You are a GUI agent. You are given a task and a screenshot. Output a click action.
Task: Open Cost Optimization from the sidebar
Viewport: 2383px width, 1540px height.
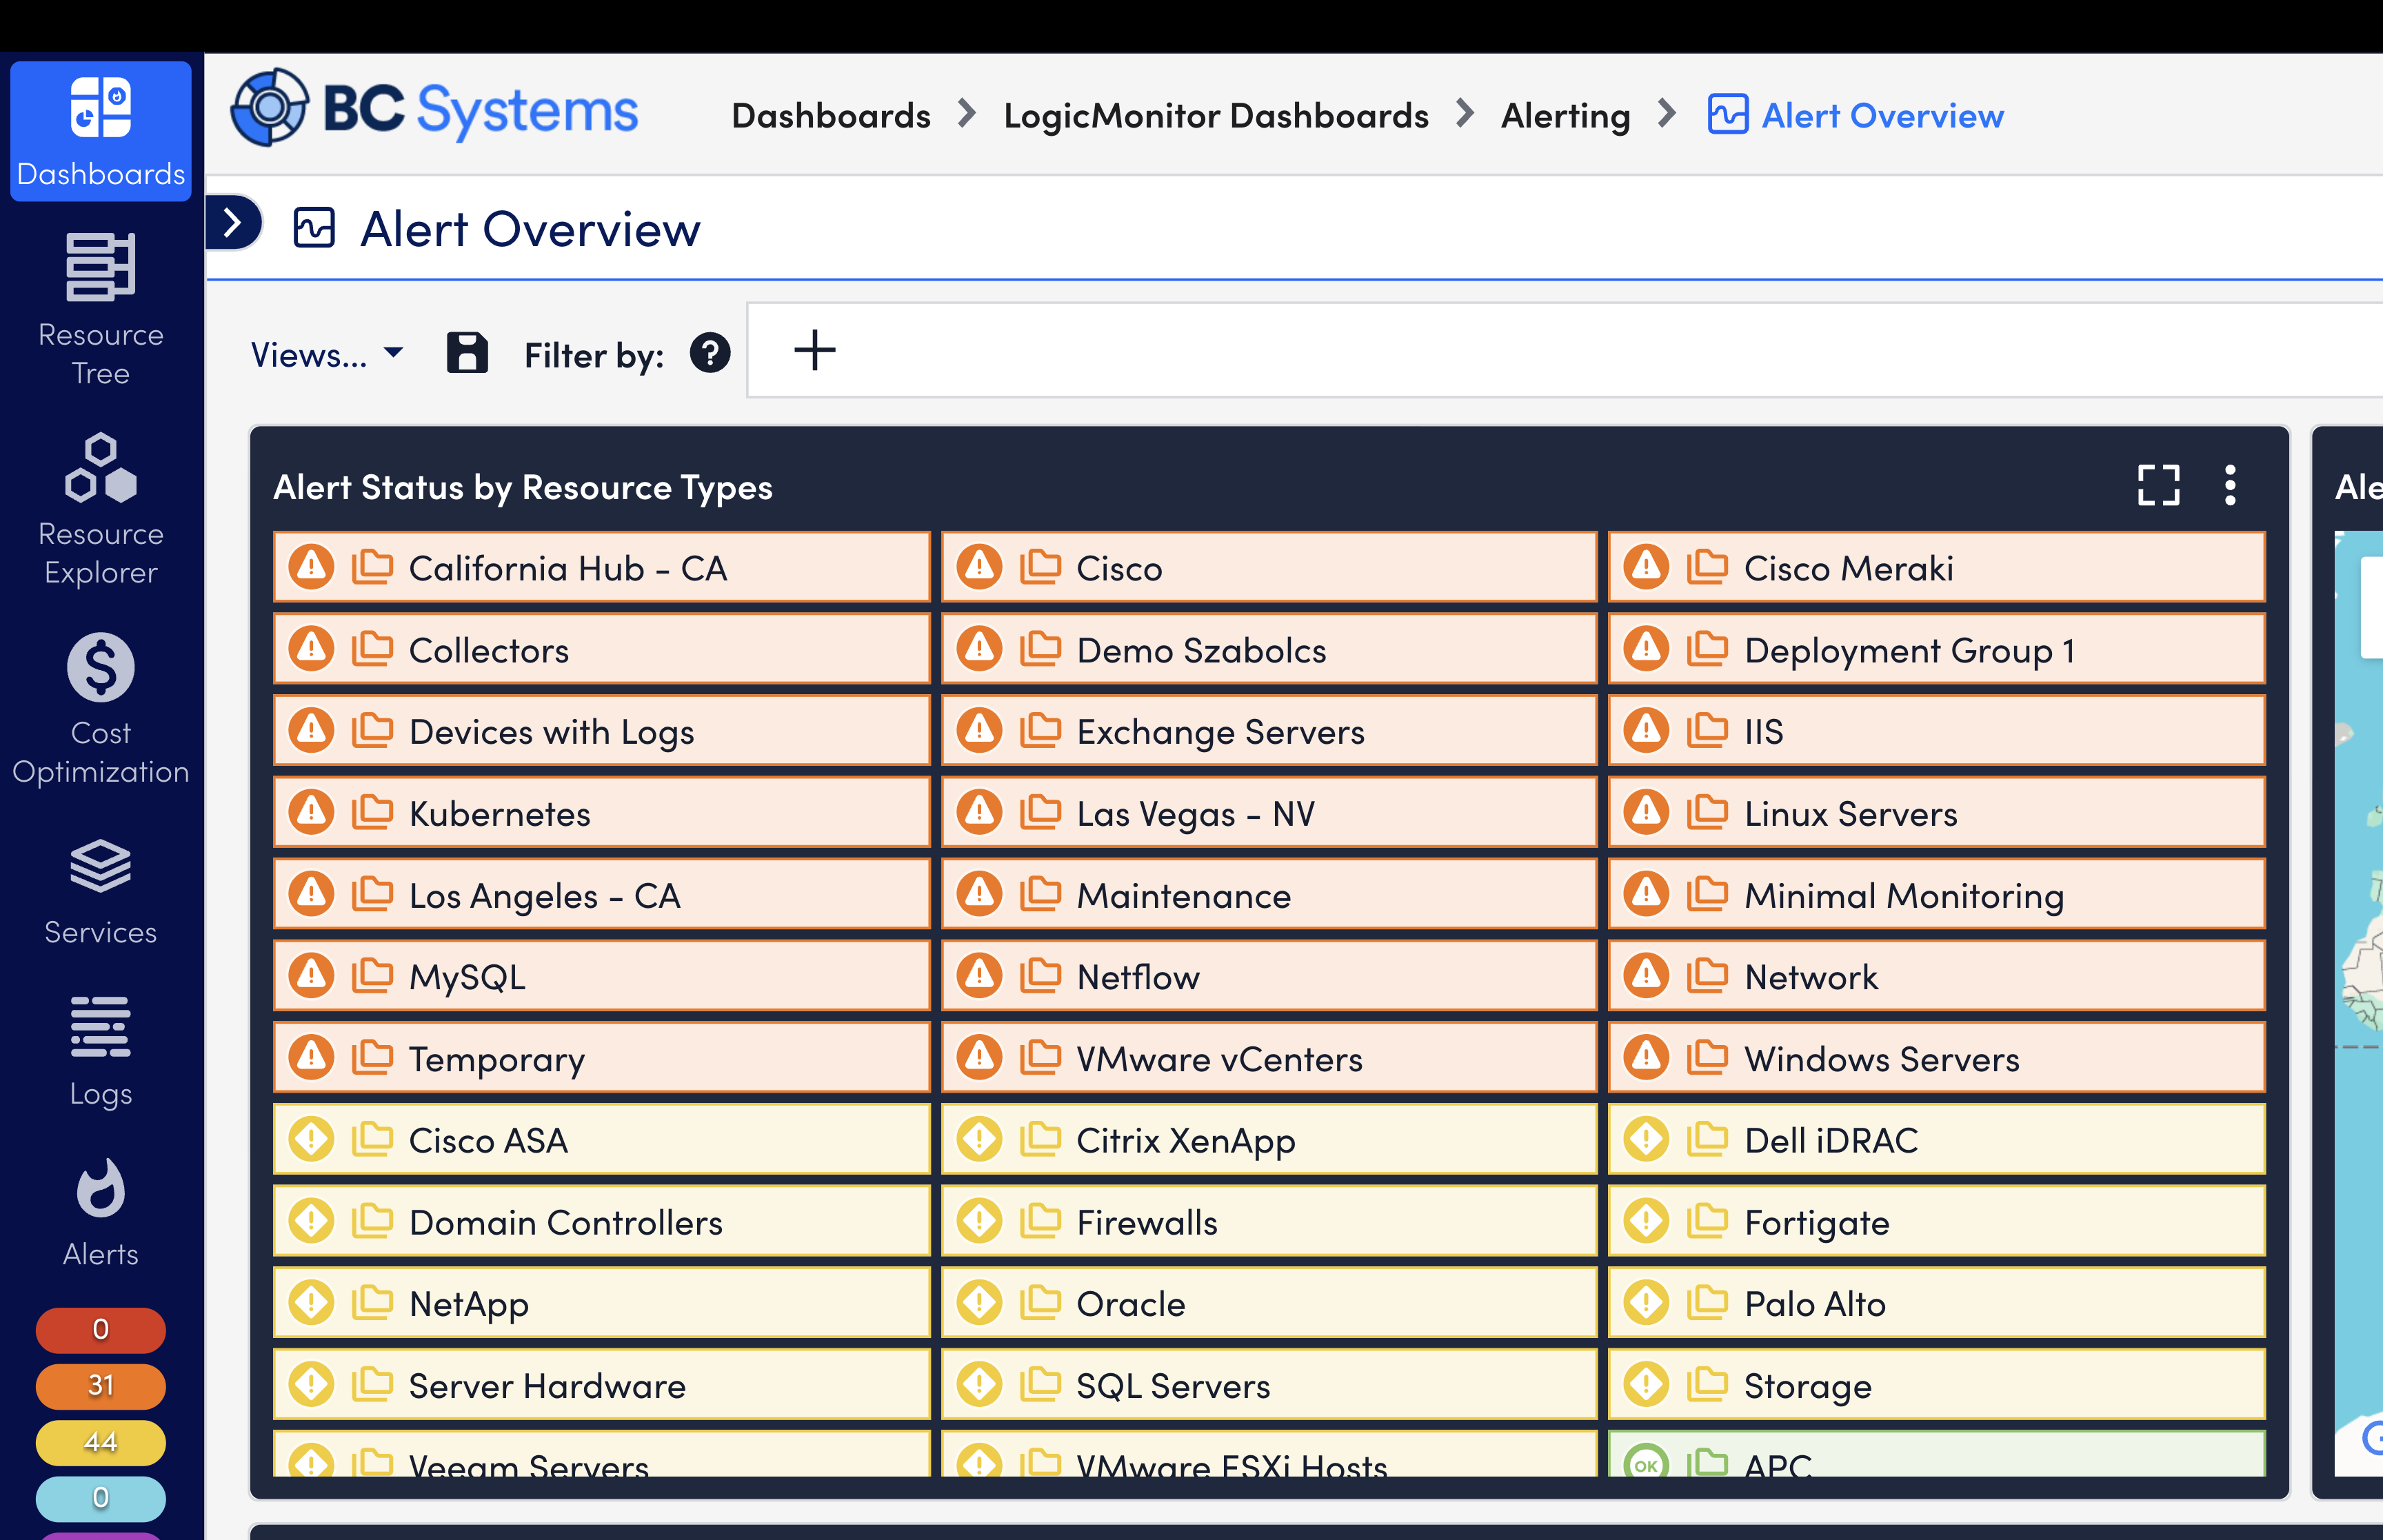pos(101,709)
